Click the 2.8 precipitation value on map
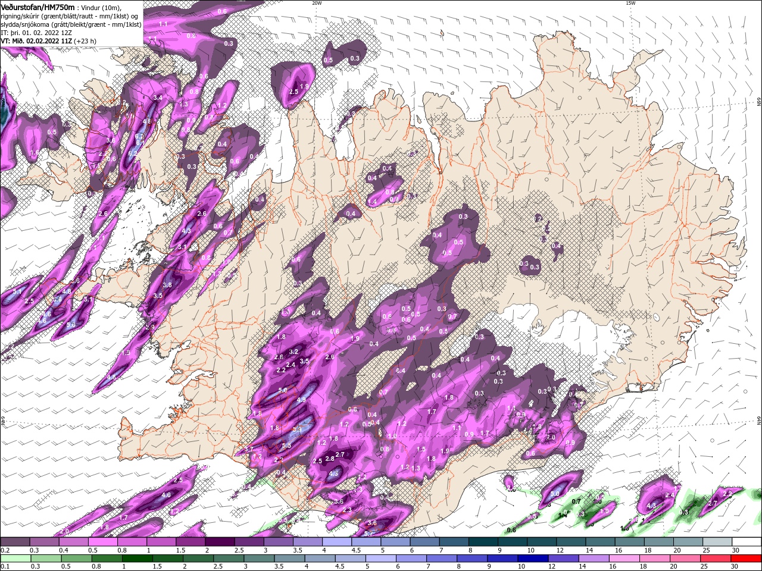The height and width of the screenshot is (571, 762). coord(330,459)
